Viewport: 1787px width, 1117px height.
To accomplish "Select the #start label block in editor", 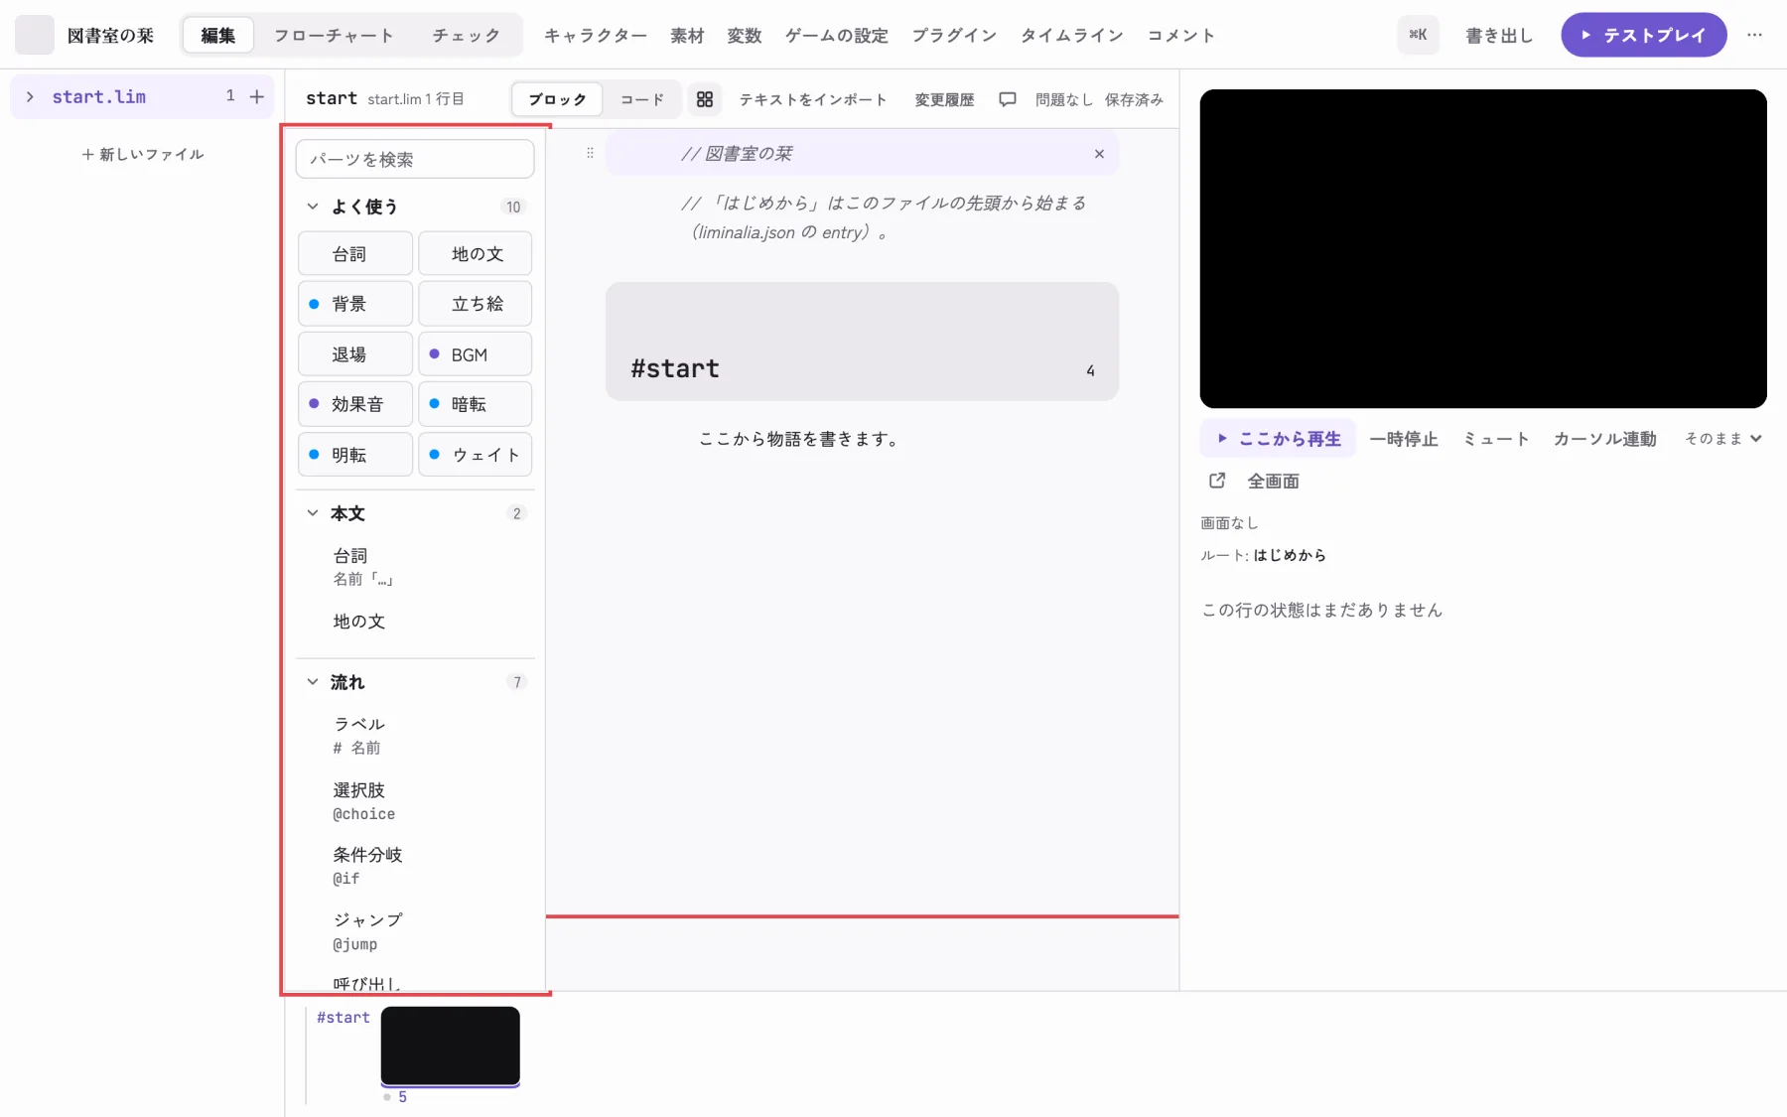I will click(862, 342).
